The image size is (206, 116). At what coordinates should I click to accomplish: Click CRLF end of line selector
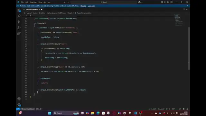pos(173,109)
